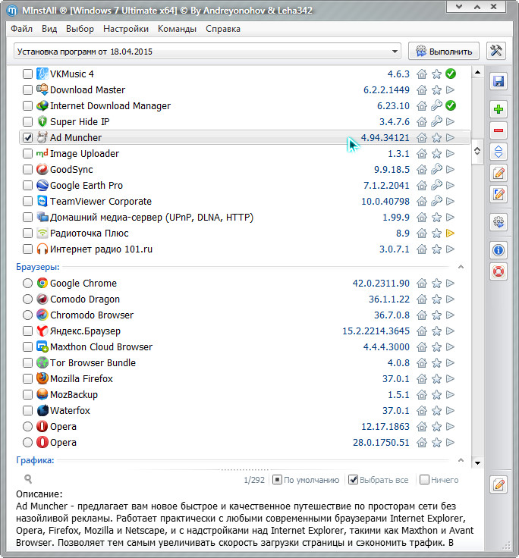Click home icon for VKMusic 4
Viewport: 519px width, 558px height.
tap(422, 74)
